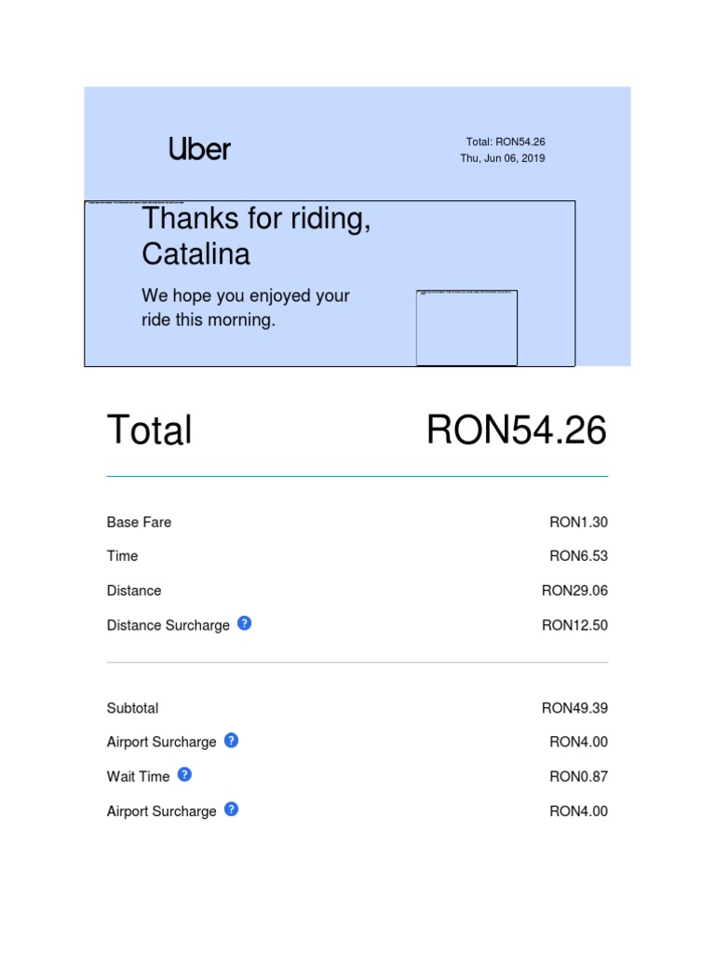
Task: Click the RON0.87 wait time amount
Action: [578, 777]
